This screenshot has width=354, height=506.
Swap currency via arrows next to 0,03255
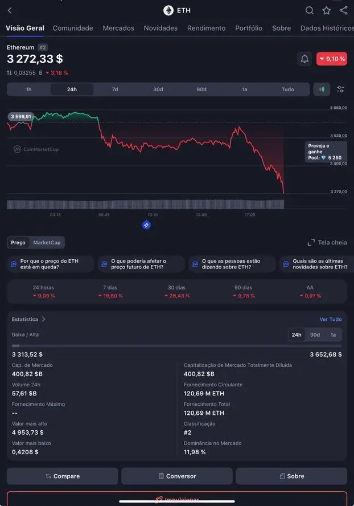[9, 73]
